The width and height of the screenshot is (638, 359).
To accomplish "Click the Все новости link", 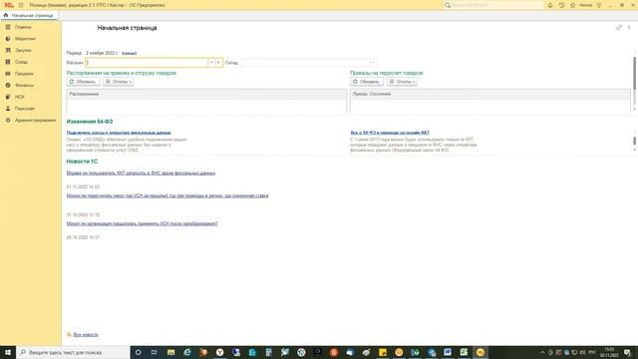I will click(x=86, y=335).
